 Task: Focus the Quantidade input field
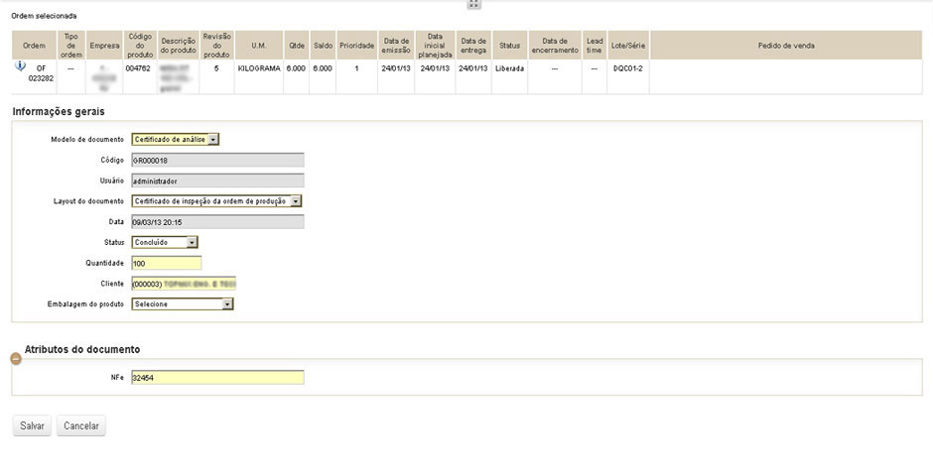[166, 263]
